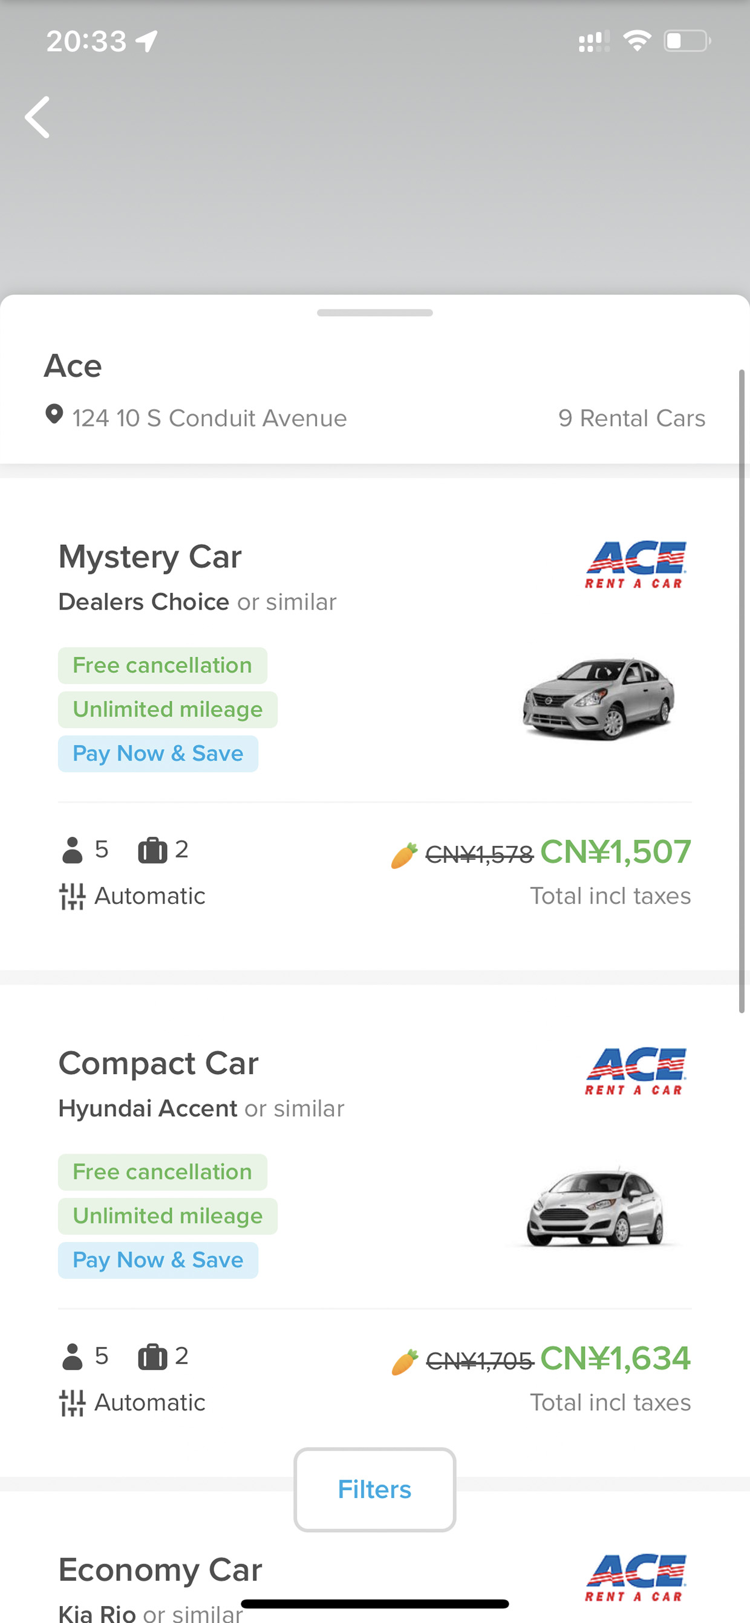The height and width of the screenshot is (1623, 750).
Task: Tap the white Hyundai Accent car thumbnail
Action: (x=596, y=1206)
